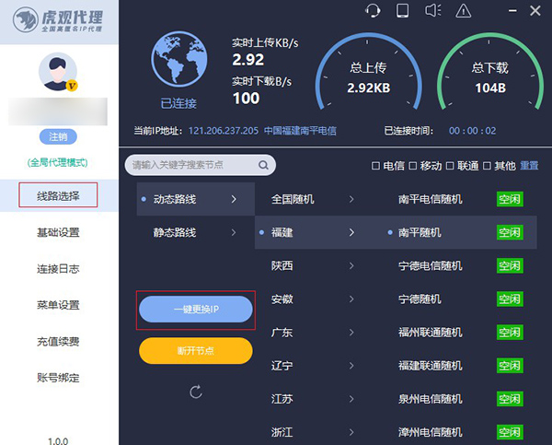Click the yellow 断开节点 button
552x445 pixels.
(x=195, y=350)
